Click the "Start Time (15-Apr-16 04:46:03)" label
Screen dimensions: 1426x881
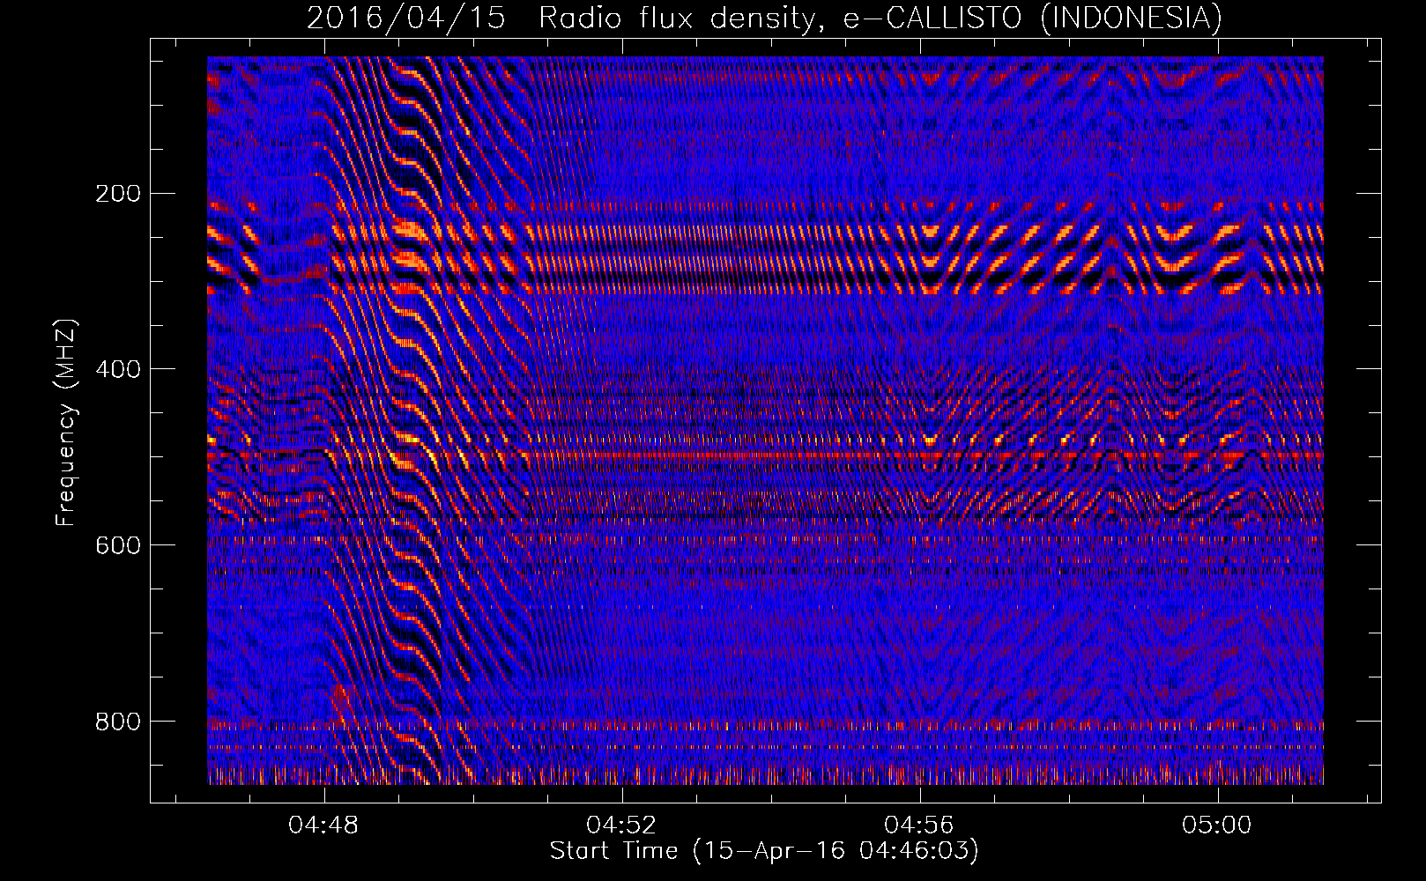(x=764, y=851)
